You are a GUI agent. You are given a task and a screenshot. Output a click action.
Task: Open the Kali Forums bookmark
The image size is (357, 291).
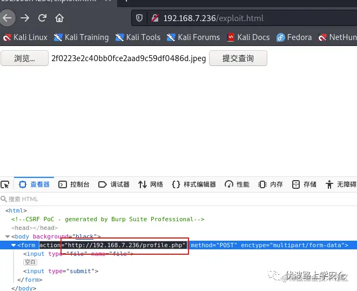(x=193, y=37)
